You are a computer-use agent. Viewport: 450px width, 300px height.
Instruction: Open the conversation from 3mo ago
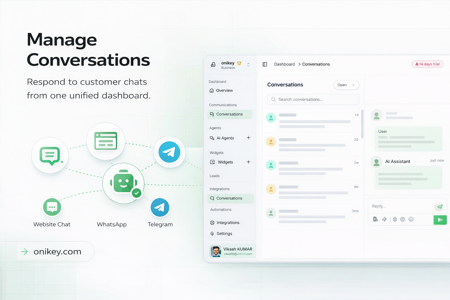click(x=312, y=217)
